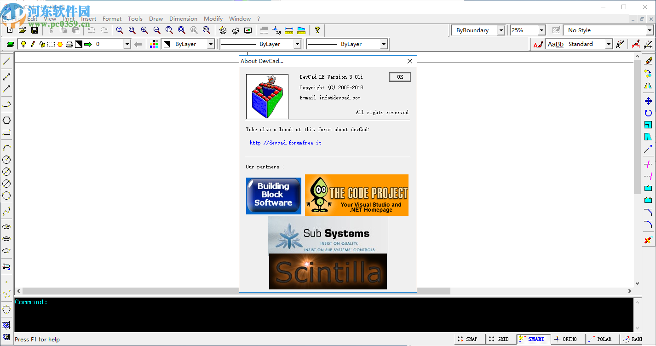The image size is (656, 346).
Task: Open the Insert menu
Action: click(89, 19)
